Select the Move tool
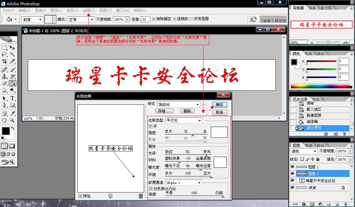The height and width of the screenshot is (207, 355). [12, 48]
